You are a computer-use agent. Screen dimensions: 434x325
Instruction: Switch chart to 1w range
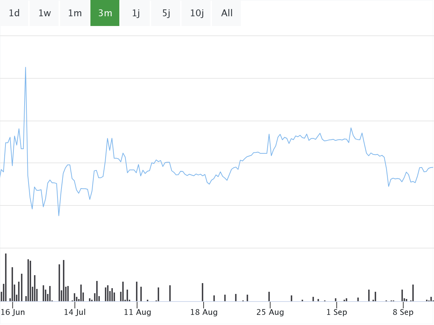coord(44,13)
